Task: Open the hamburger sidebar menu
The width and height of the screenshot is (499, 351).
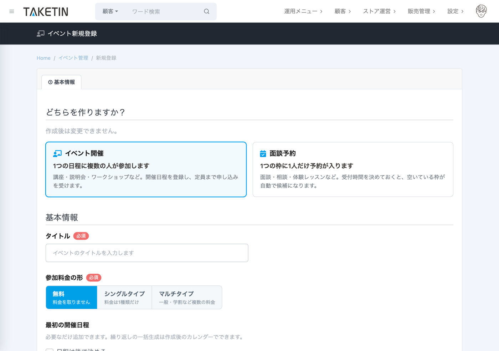Action: 12,11
